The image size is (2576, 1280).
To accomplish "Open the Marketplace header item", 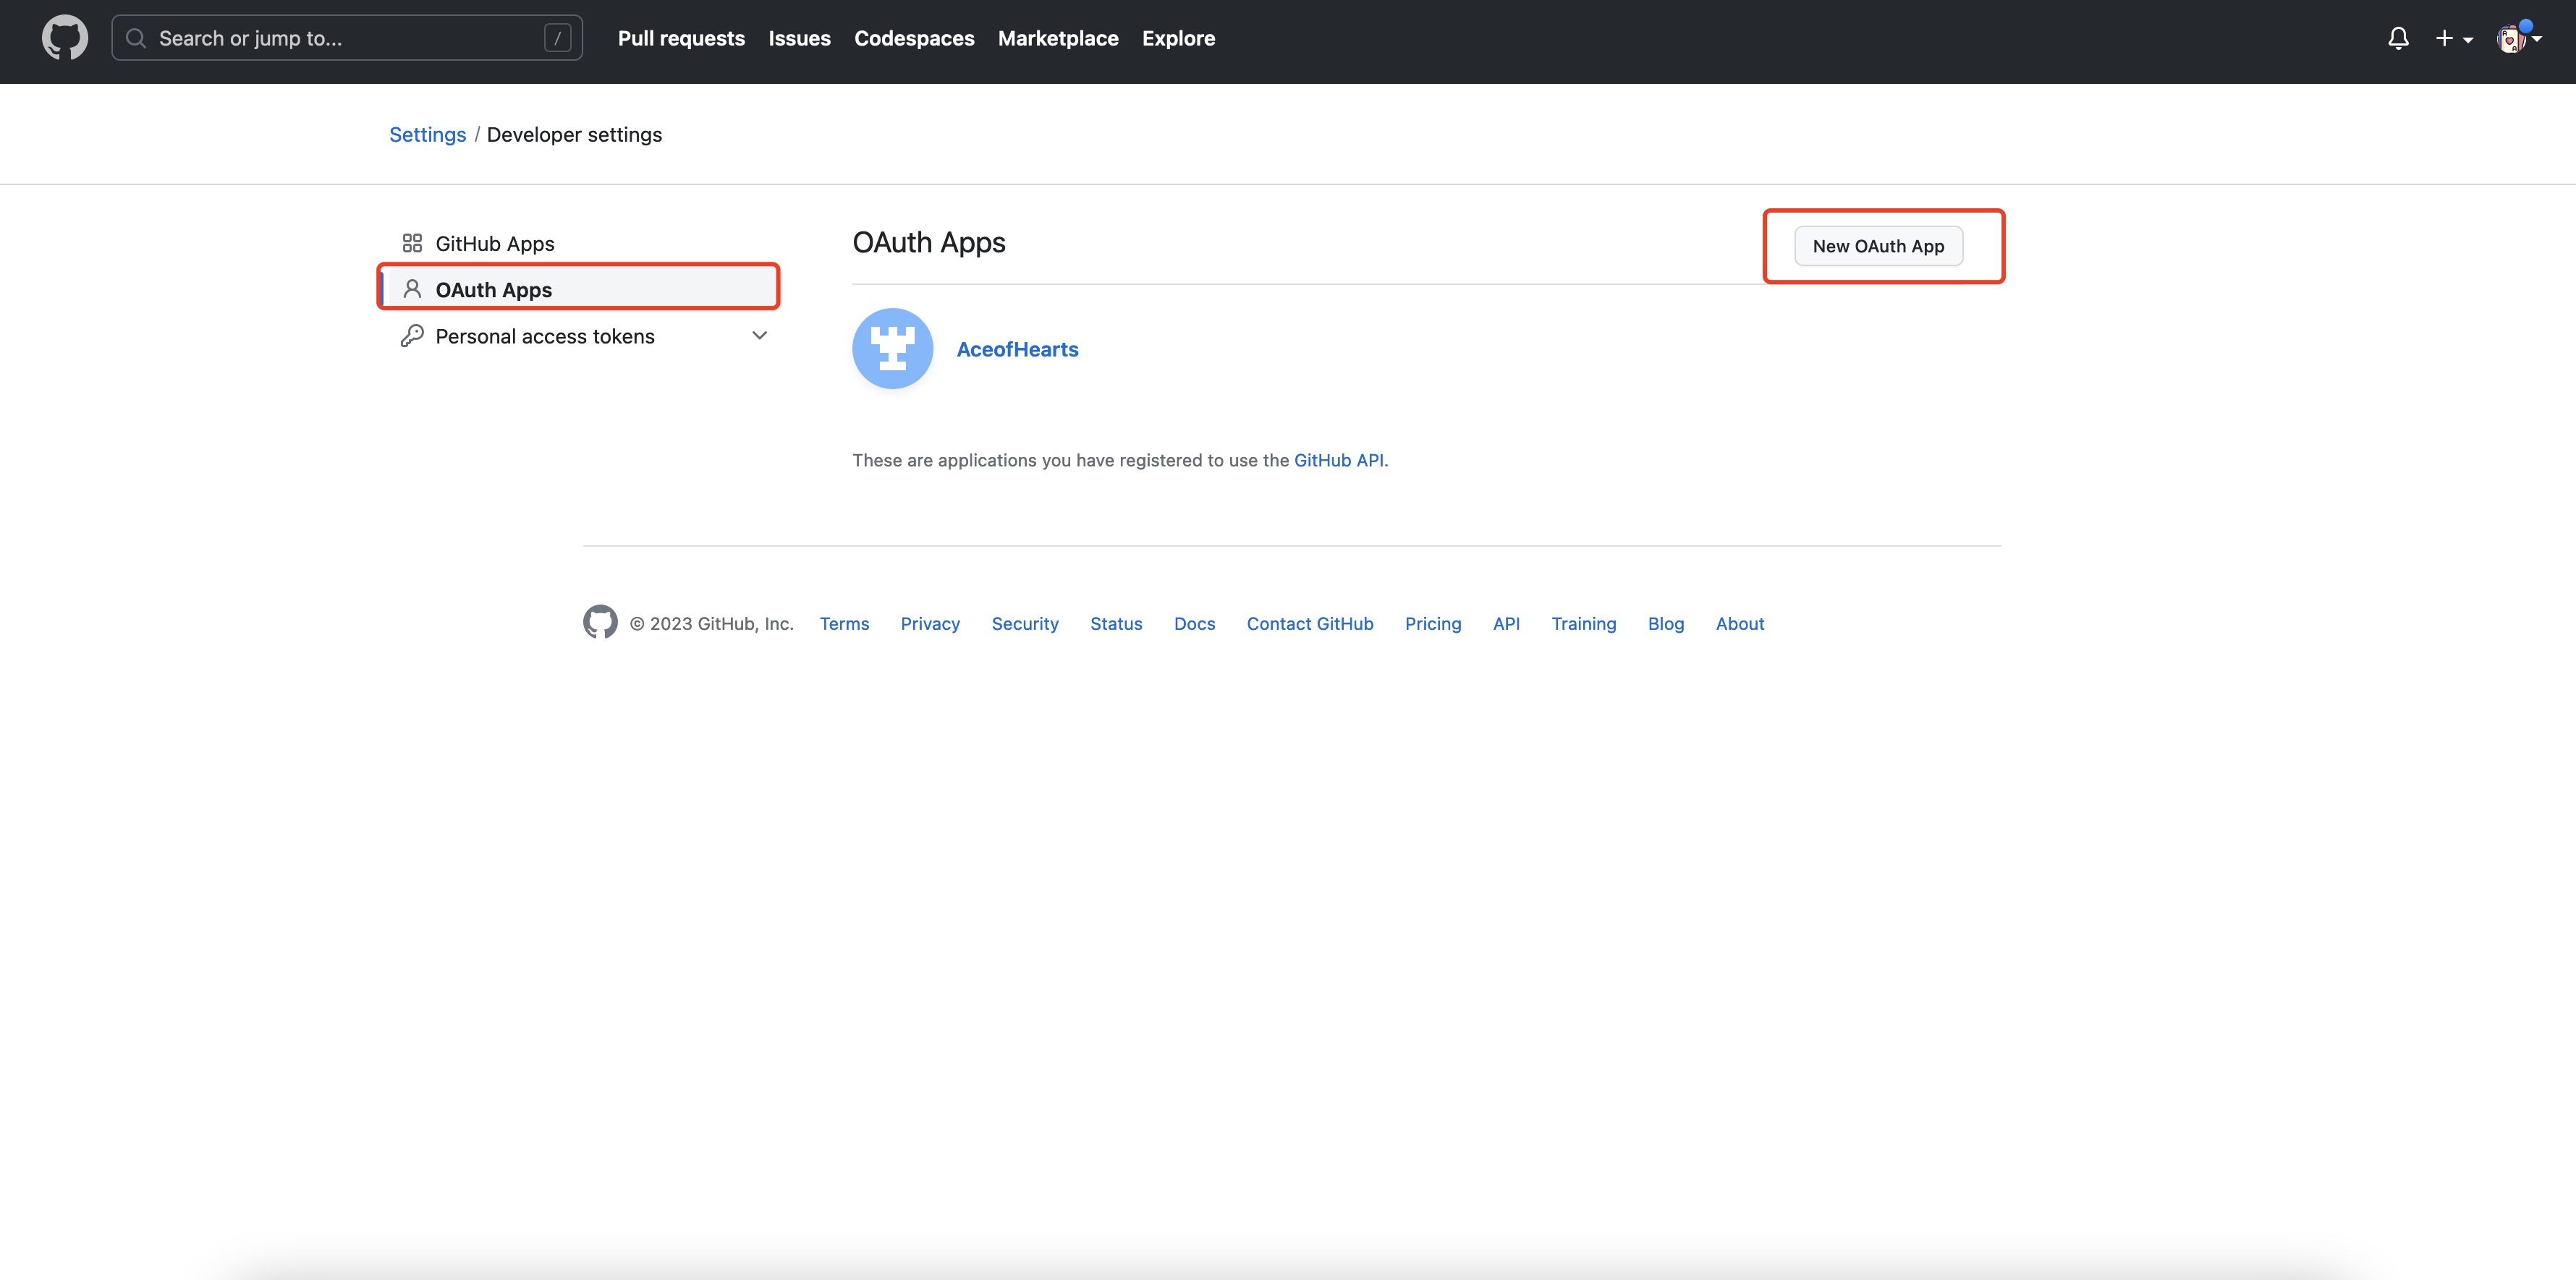I will 1057,38.
